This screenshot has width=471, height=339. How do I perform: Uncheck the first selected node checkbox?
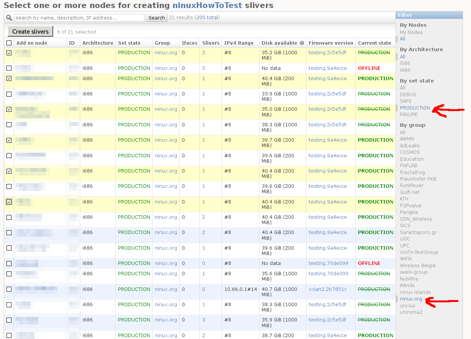tap(9, 53)
